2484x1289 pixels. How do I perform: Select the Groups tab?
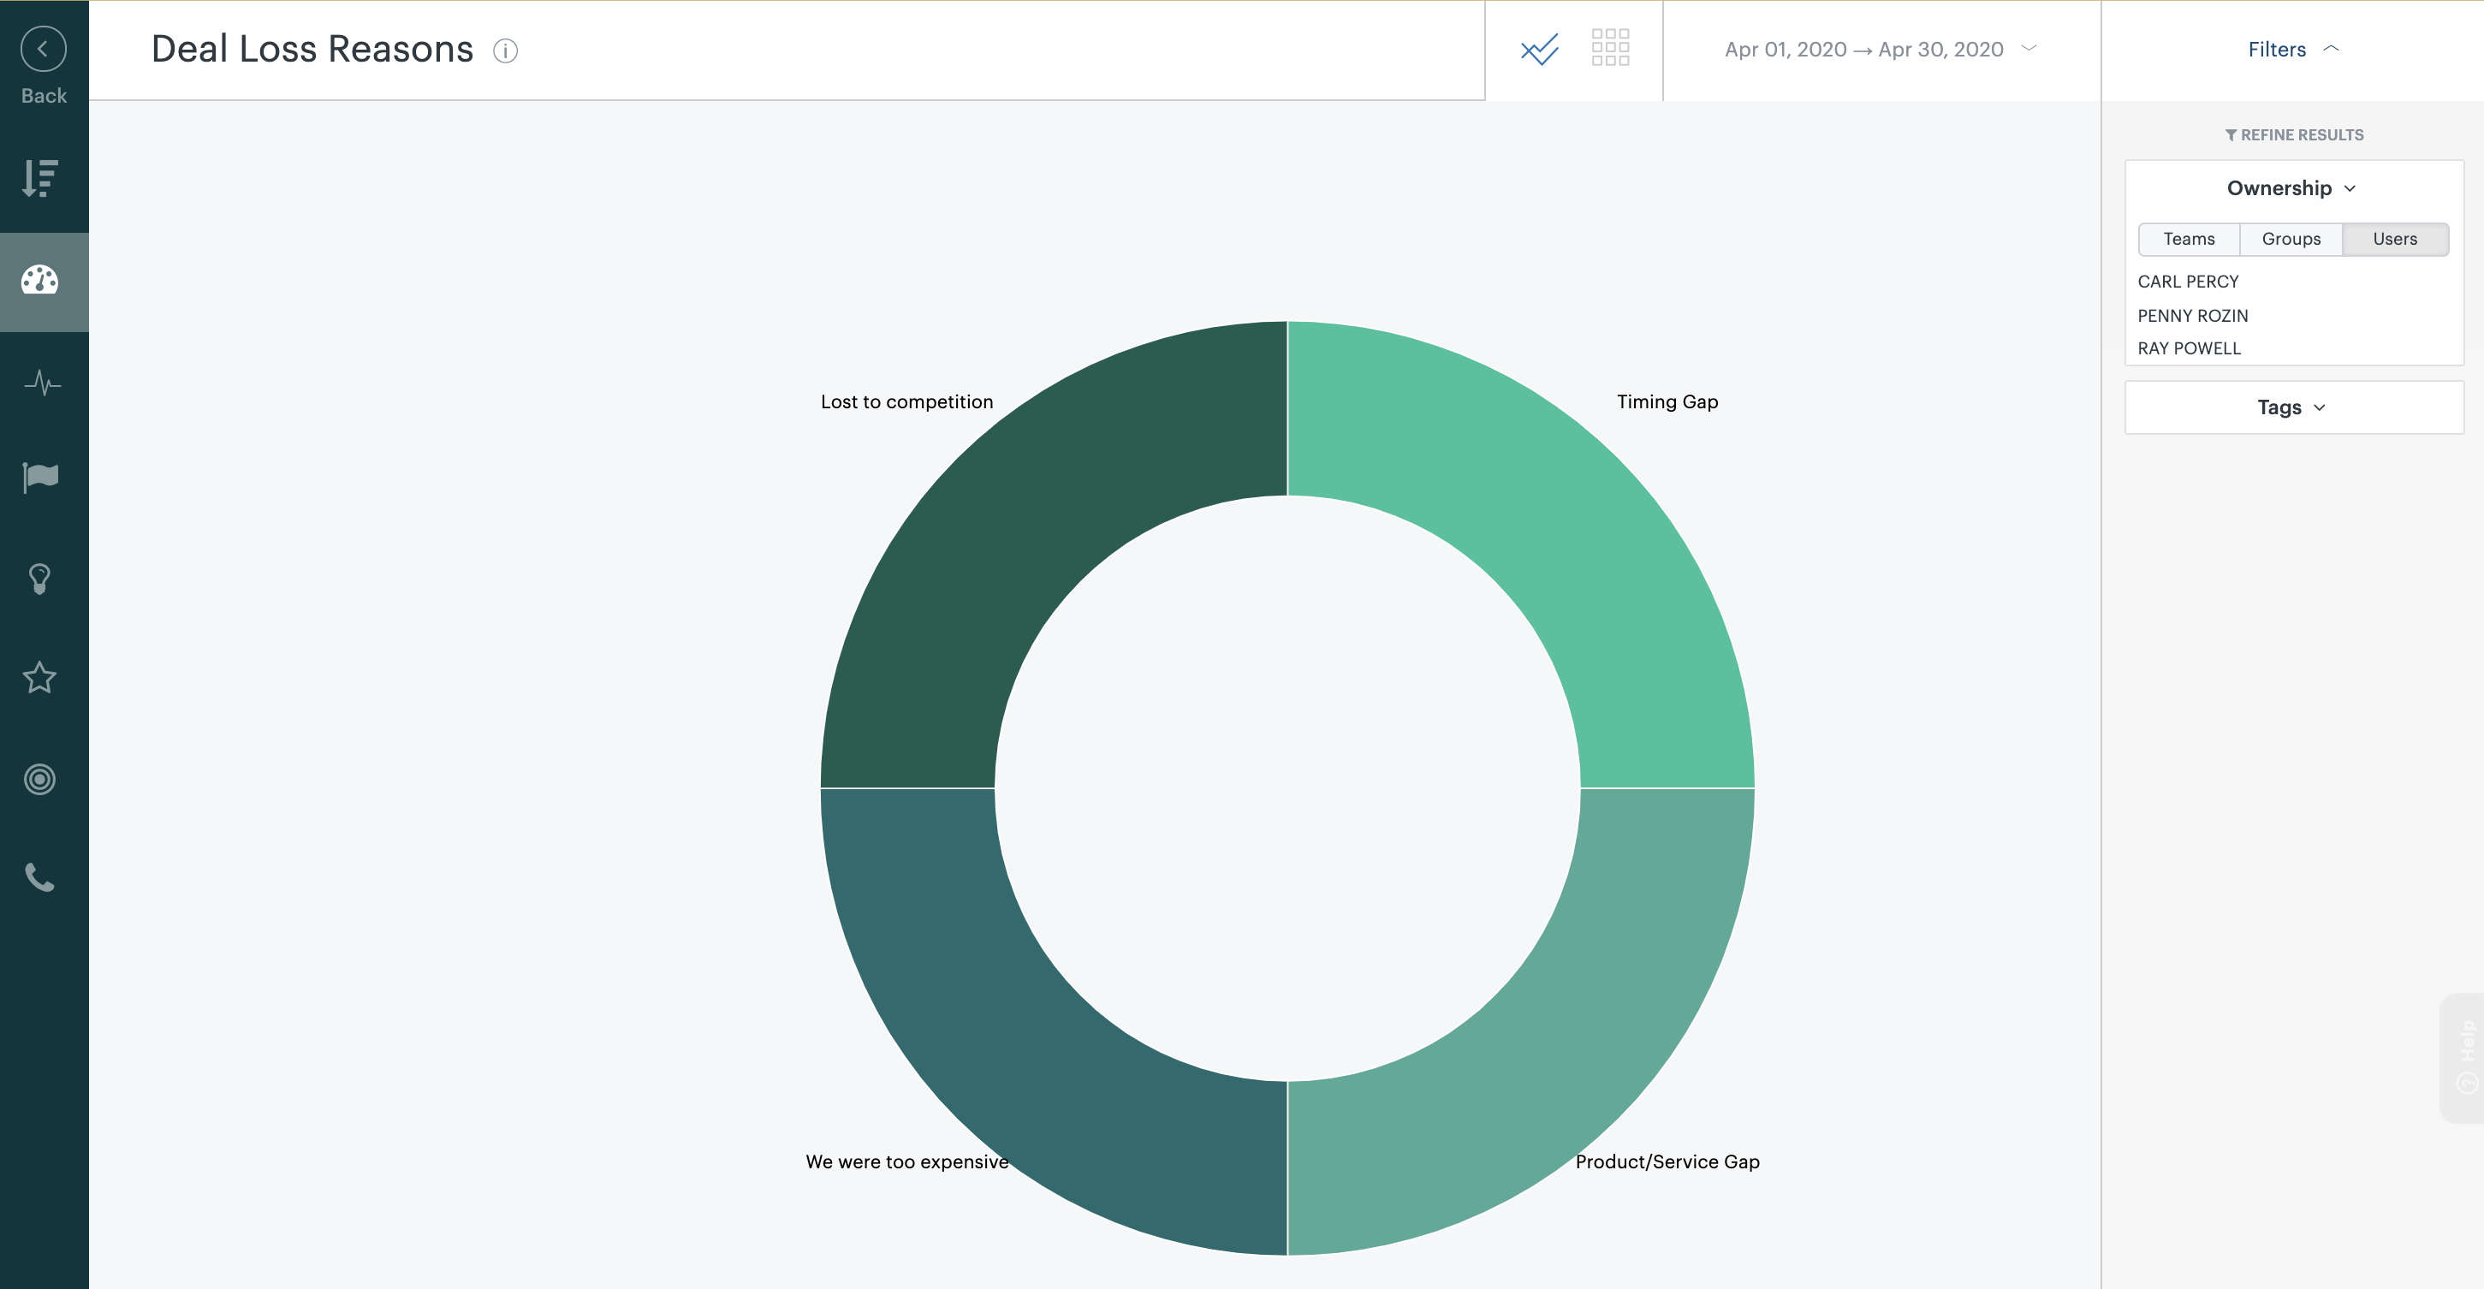point(2291,239)
